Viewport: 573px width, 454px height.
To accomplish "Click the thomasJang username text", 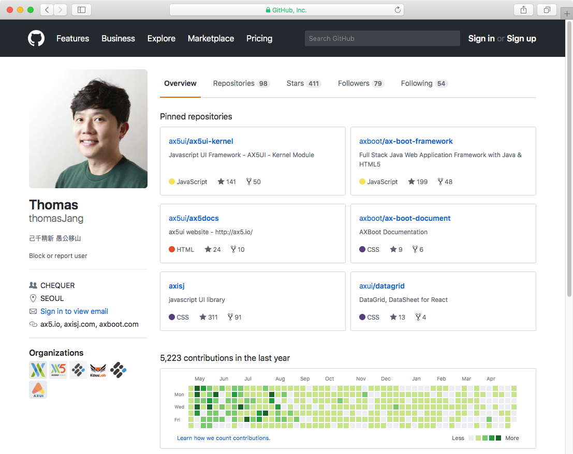I will click(56, 218).
